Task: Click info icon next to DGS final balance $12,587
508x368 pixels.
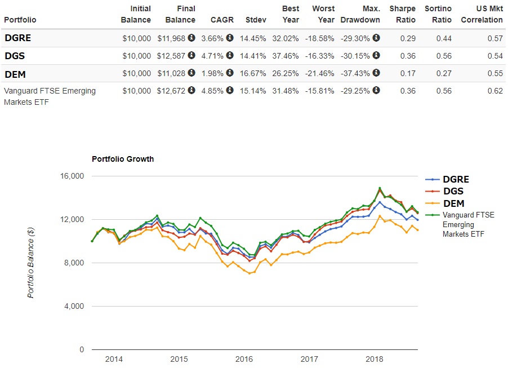Action: point(191,56)
